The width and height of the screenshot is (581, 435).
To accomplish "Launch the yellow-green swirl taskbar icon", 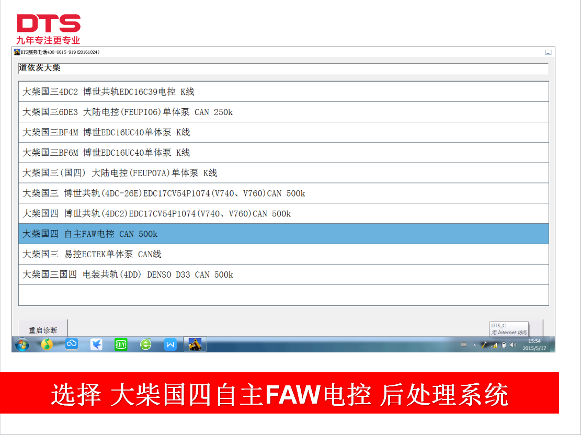I will click(47, 345).
